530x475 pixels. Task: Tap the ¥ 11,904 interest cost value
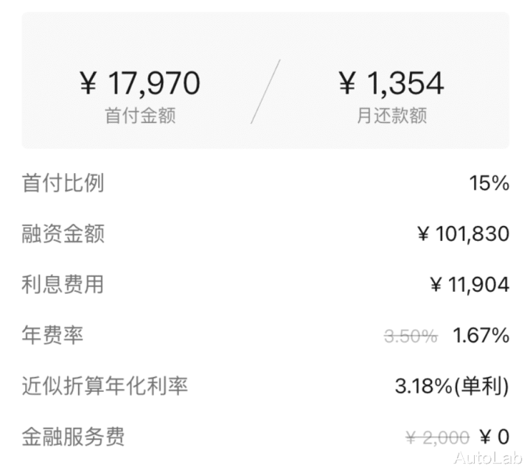(470, 284)
